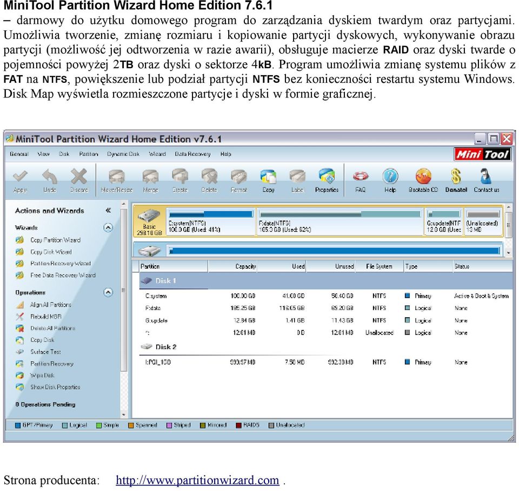
Task: Select C:system block in disk map
Action: pyautogui.click(x=211, y=221)
